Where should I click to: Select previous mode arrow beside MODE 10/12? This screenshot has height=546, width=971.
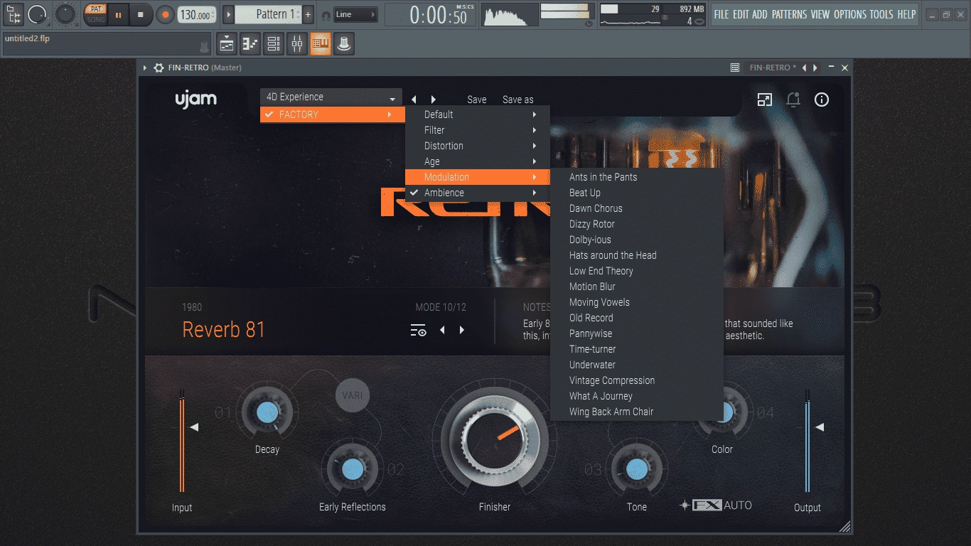coord(442,330)
